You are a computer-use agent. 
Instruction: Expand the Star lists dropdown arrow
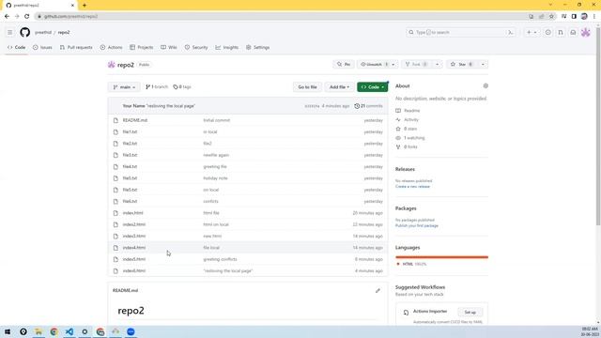pyautogui.click(x=483, y=65)
